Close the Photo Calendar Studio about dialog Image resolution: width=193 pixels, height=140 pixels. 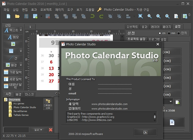[x=158, y=44]
